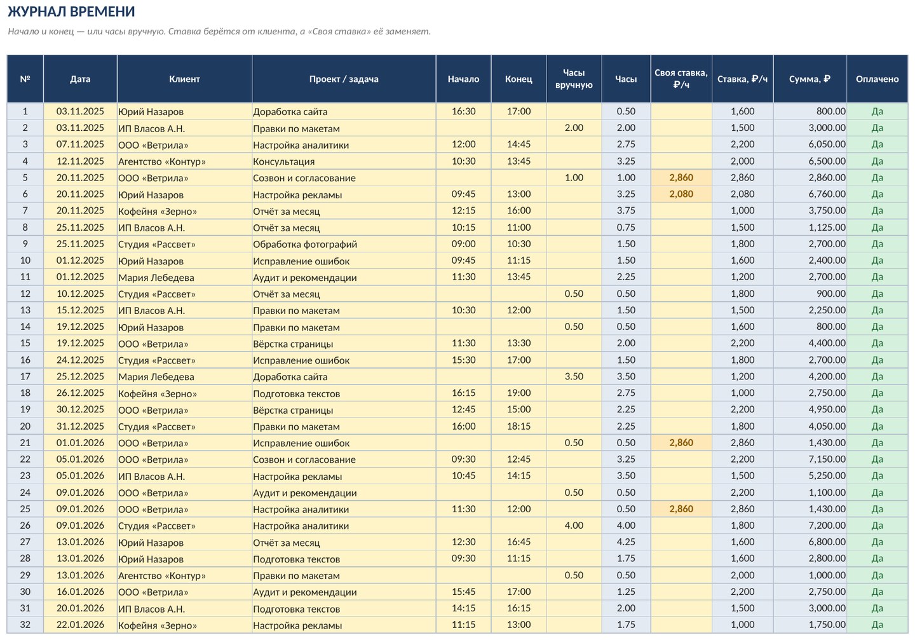Screen dimensions: 915x640
Task: Click the «Да» paid cell in row 1
Action: pos(877,111)
